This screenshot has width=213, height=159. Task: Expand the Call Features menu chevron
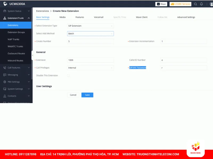29,68
